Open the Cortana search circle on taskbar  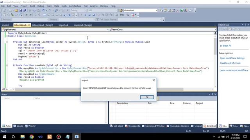[13, 136]
